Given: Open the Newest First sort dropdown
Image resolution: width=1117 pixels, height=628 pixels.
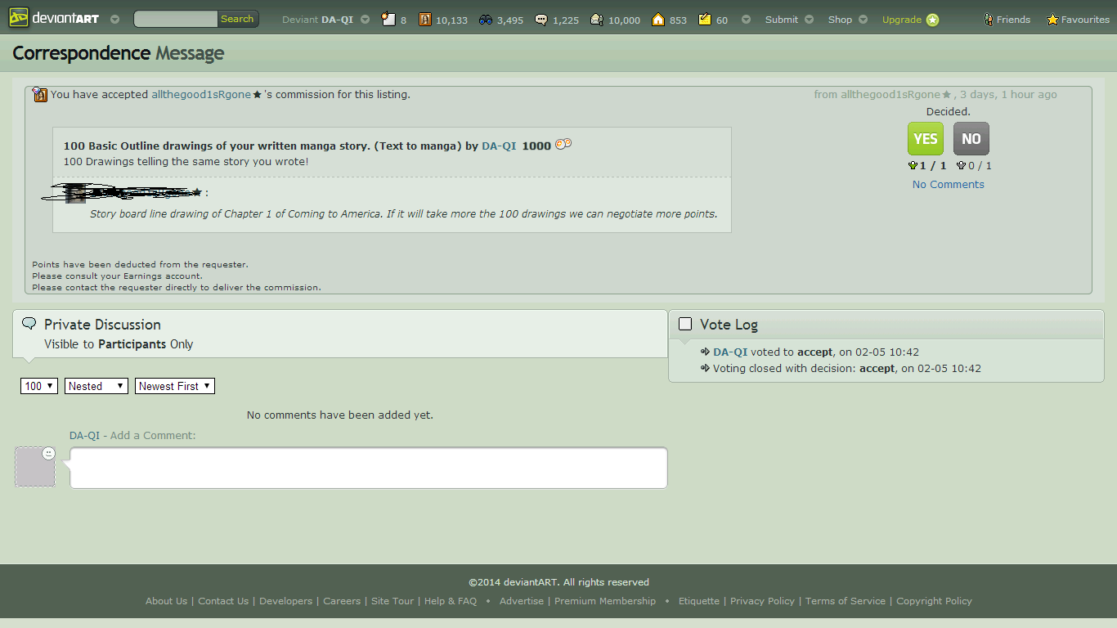Looking at the screenshot, I should [x=175, y=386].
